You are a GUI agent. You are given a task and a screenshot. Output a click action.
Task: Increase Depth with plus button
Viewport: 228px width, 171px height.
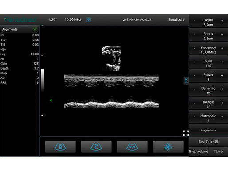click(222, 21)
